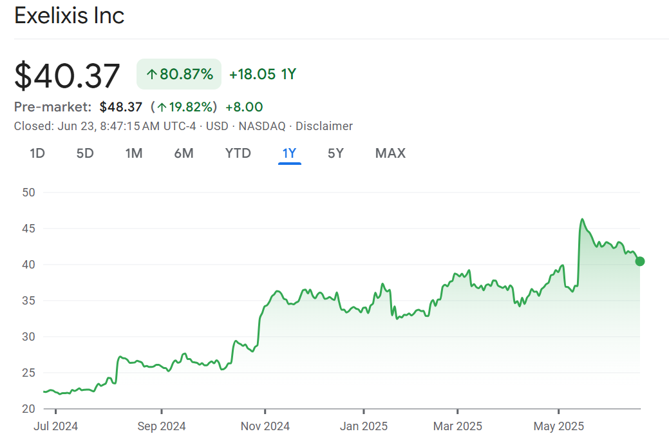Click the Jan 2025 axis label
This screenshot has height=445, width=669.
point(364,426)
